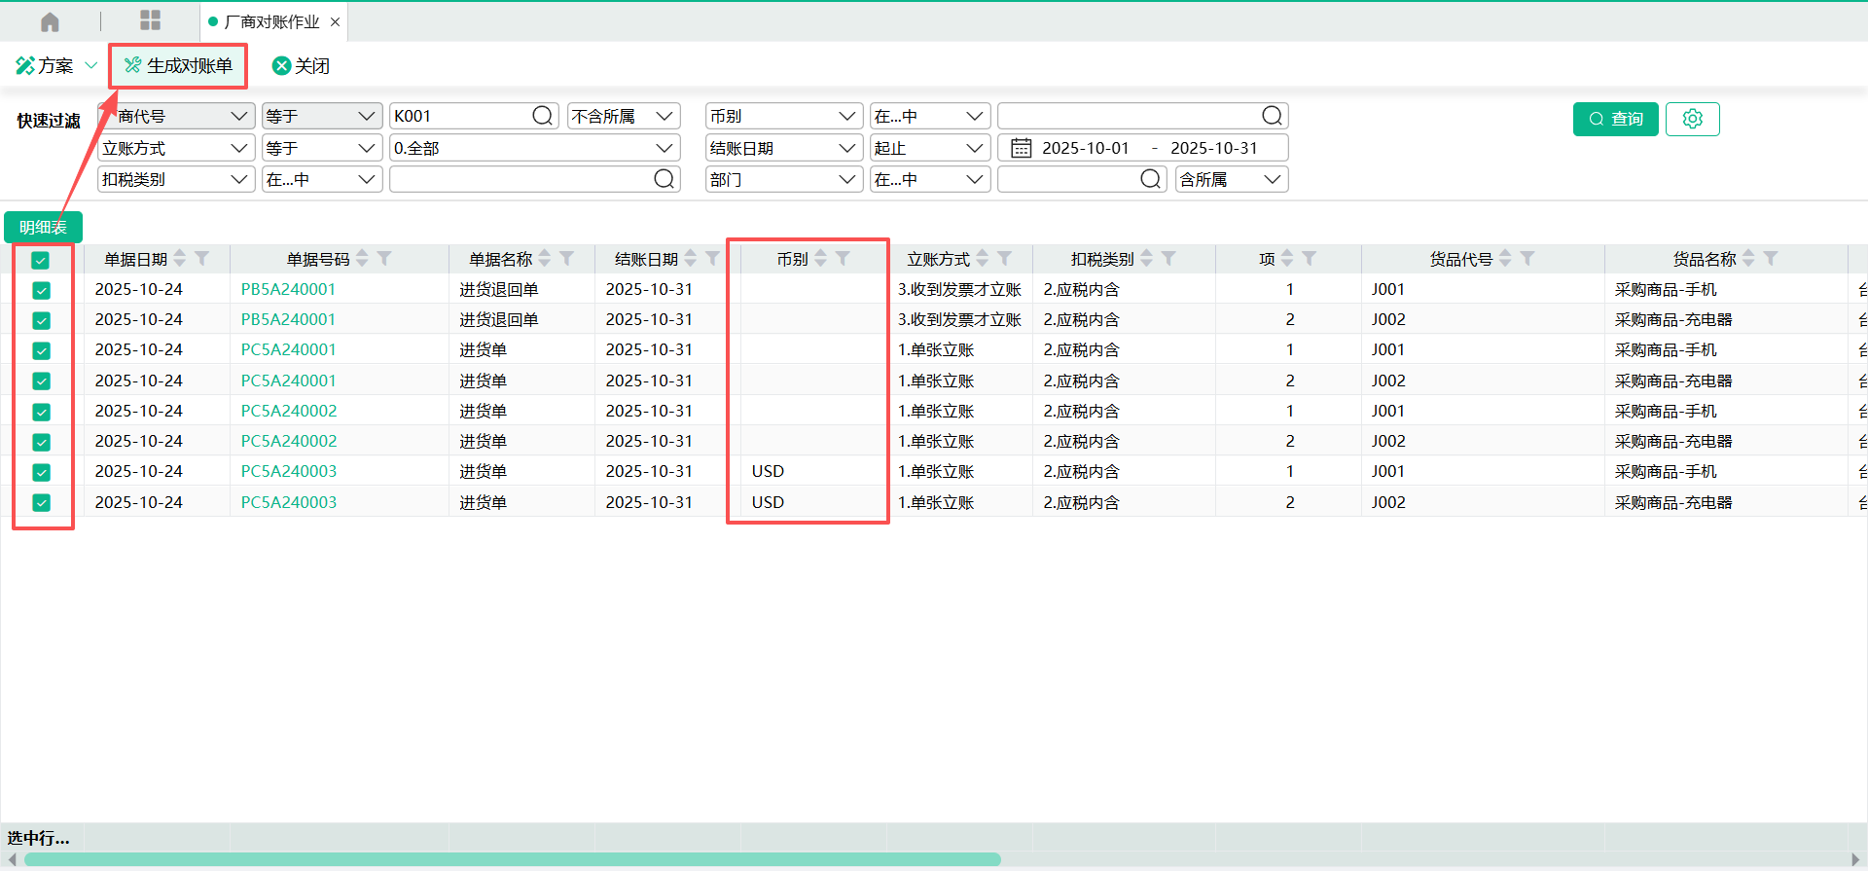The height and width of the screenshot is (871, 1868).
Task: Uncheck the last PC5A240003 row checkbox
Action: [x=41, y=503]
